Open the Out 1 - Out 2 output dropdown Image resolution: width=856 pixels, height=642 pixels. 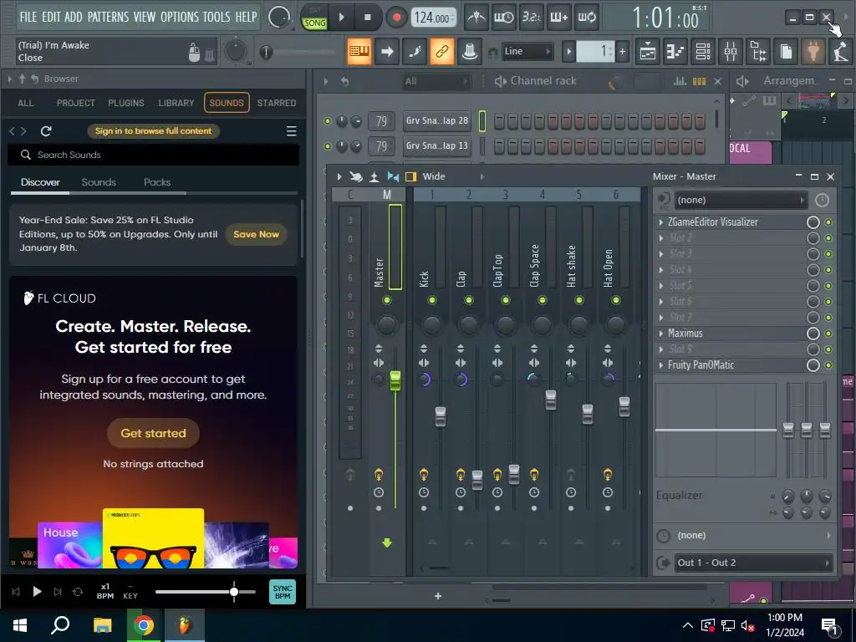click(x=753, y=563)
